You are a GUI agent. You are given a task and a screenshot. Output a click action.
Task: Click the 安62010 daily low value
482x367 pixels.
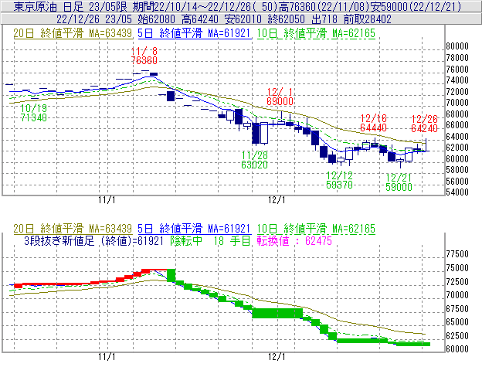click(x=243, y=19)
